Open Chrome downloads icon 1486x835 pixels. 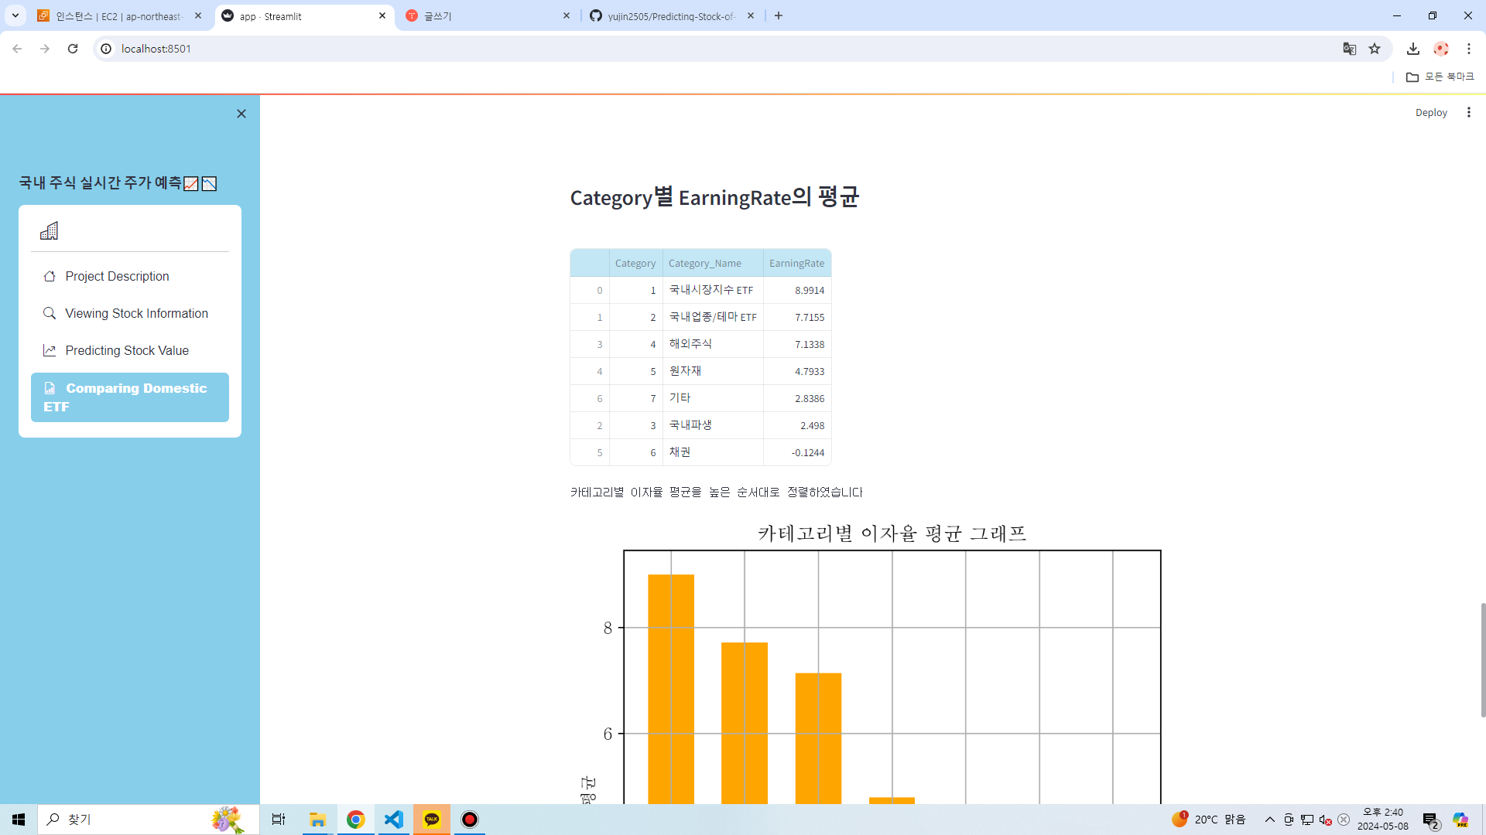1412,49
